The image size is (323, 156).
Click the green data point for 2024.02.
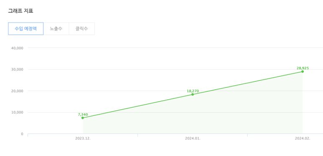pyautogui.click(x=303, y=71)
